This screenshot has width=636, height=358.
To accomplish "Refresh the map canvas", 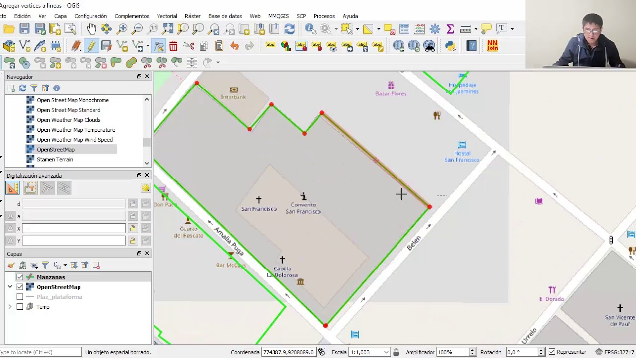I will [x=289, y=29].
